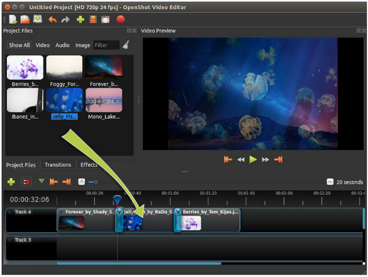The width and height of the screenshot is (368, 277).
Task: Toggle snapping with the red magnet icon
Action: (x=26, y=182)
